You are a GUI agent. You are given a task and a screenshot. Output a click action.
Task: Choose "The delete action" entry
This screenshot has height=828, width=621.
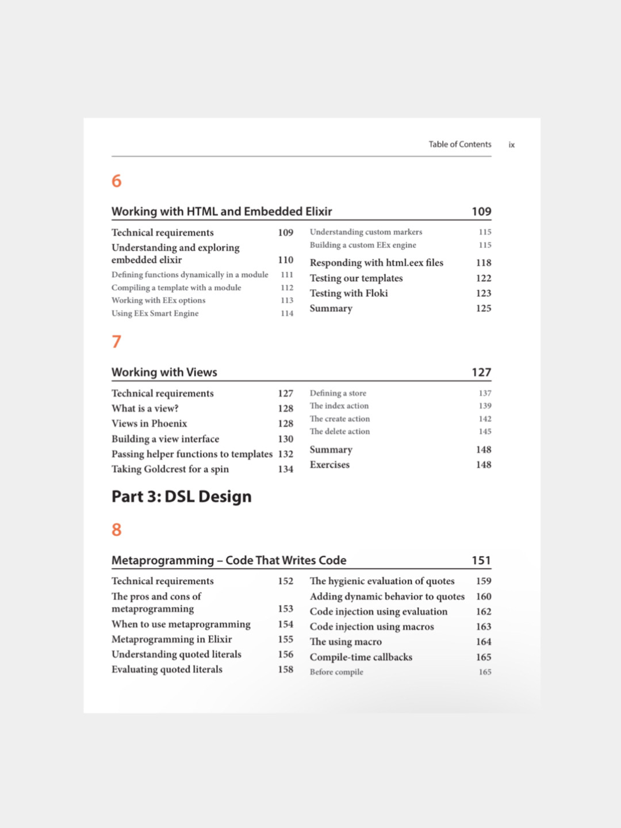(340, 431)
